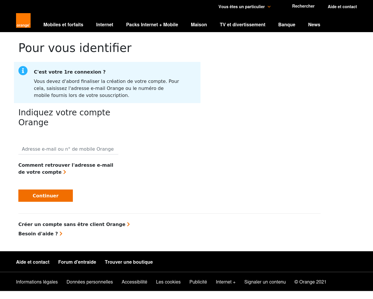This screenshot has height=299, width=373.
Task: Click the blue info icon
Action: pos(23,71)
